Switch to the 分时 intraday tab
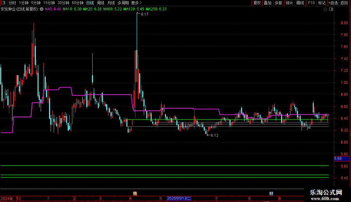Screen dimensions: 351x202 12,3
